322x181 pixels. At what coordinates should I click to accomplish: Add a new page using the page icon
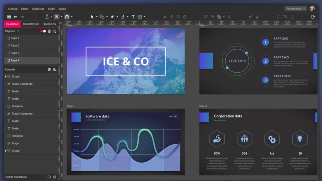tap(54, 31)
